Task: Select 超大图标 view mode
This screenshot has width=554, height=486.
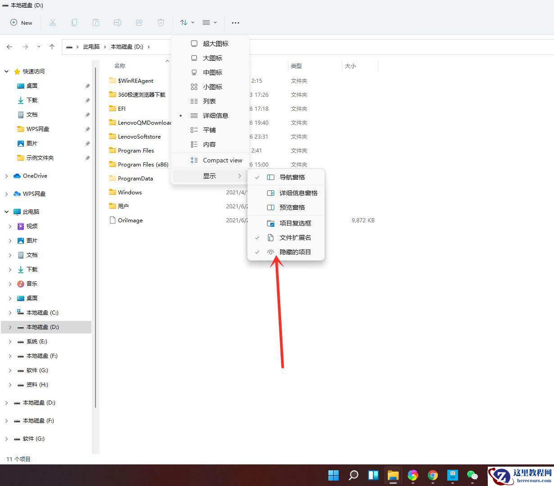Action: pyautogui.click(x=216, y=43)
